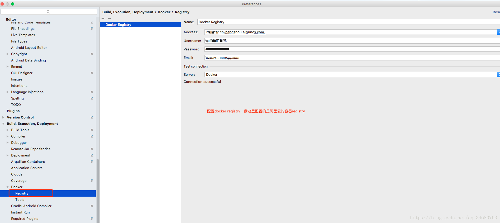Click project-level icon next to Build Tools
500x223 pixels.
tap(92, 130)
